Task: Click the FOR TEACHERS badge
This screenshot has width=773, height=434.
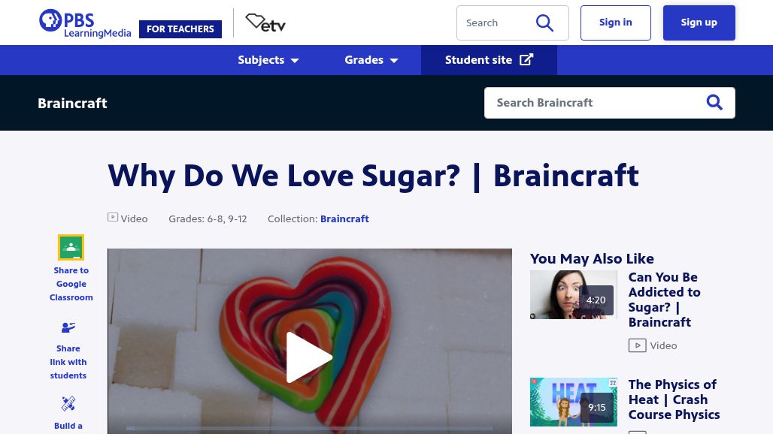Action: click(180, 29)
